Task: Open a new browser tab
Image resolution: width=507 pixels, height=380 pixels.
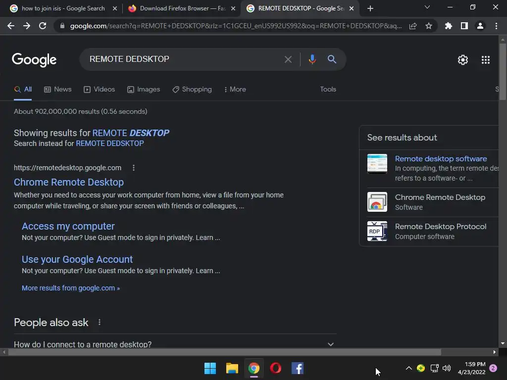Action: coord(370,8)
